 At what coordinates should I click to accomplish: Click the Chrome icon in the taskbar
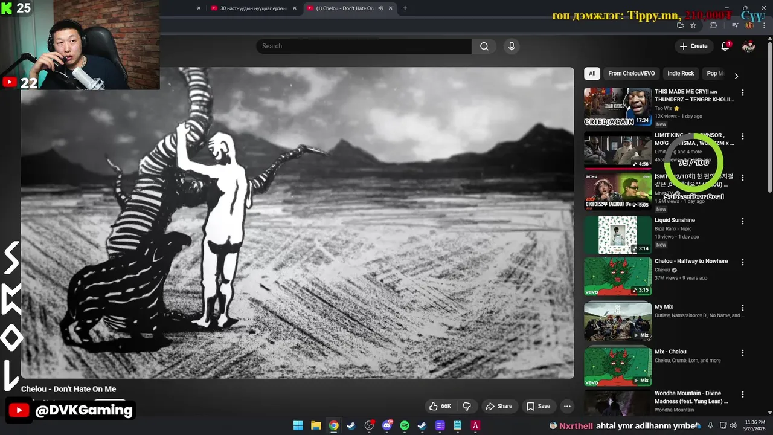click(x=333, y=425)
